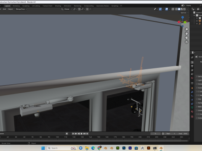Switch to the Geometry Nodes workspace tab
Screen dimensions: 202x151
102,6
